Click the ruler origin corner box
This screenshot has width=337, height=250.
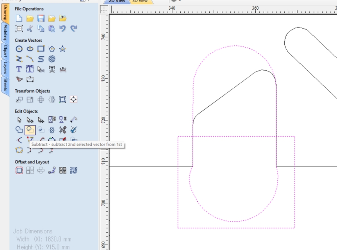click(x=104, y=9)
